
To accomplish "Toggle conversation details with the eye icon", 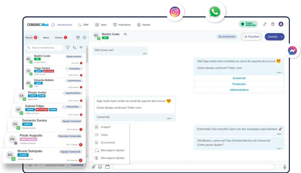I will pos(125,34).
